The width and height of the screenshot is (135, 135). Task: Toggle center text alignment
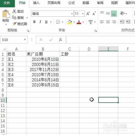[108, 22]
